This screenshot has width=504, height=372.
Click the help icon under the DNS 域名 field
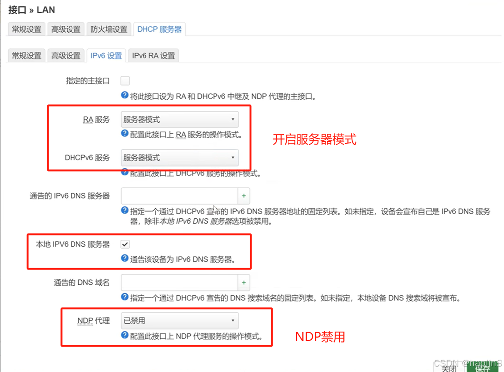tap(125, 297)
